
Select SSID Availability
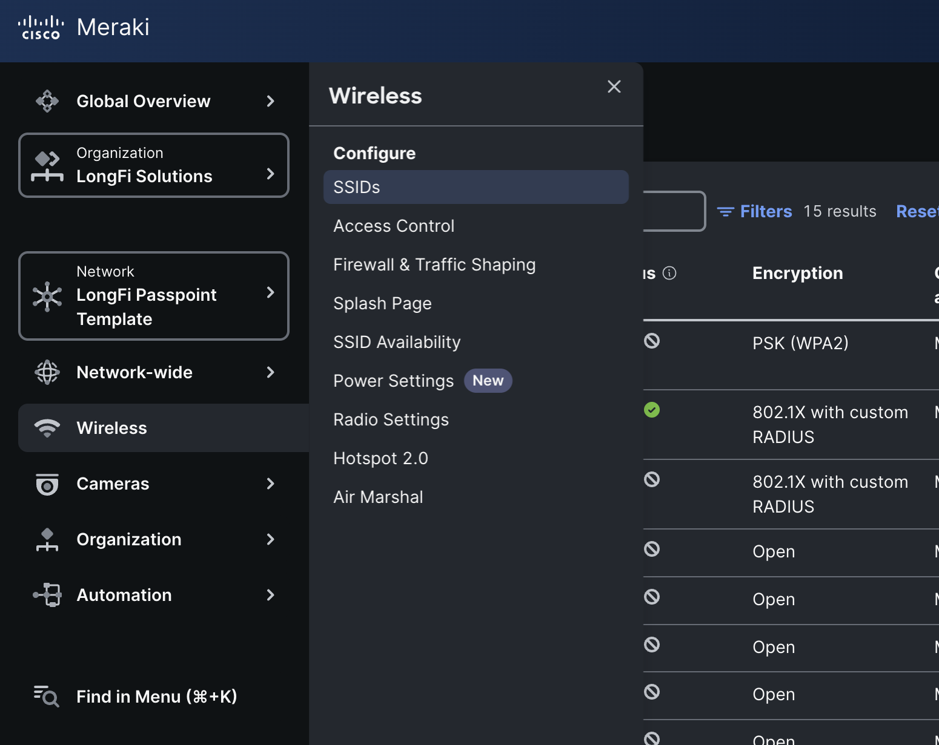[x=397, y=342]
